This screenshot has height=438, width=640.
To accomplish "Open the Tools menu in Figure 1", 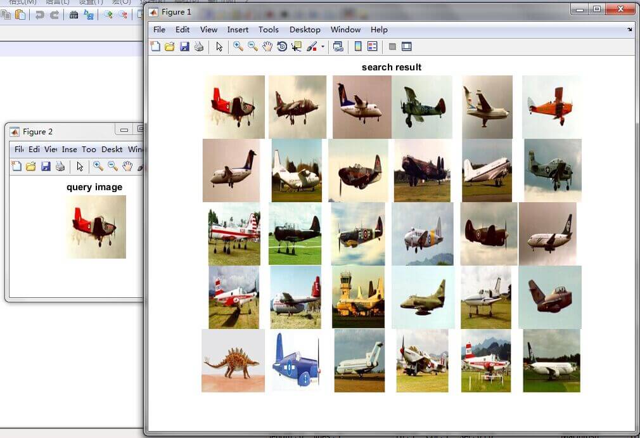I will [x=269, y=29].
